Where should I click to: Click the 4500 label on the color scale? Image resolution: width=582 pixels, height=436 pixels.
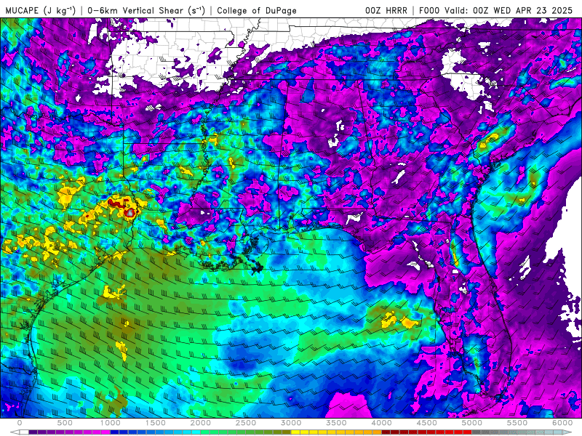(x=427, y=423)
